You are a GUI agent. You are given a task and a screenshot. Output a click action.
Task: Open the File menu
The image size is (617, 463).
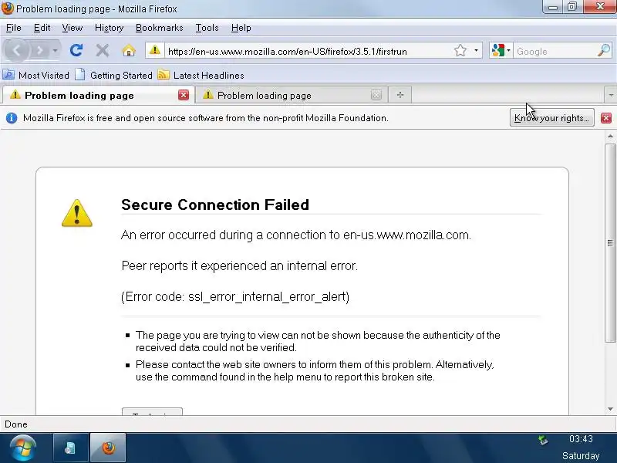point(14,28)
